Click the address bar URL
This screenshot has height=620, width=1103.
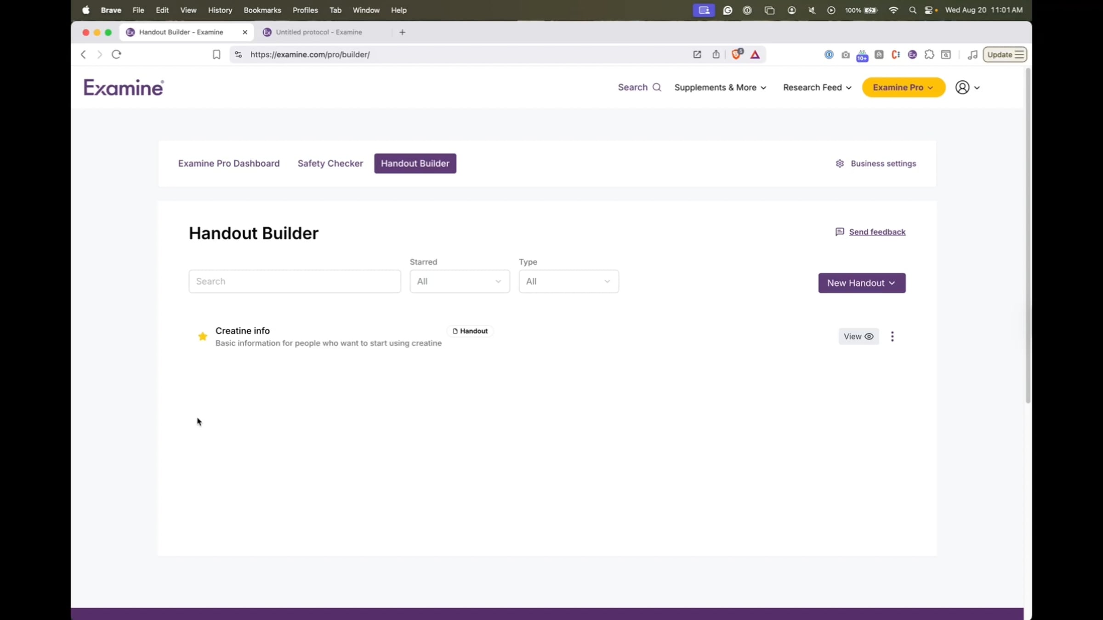point(310,55)
